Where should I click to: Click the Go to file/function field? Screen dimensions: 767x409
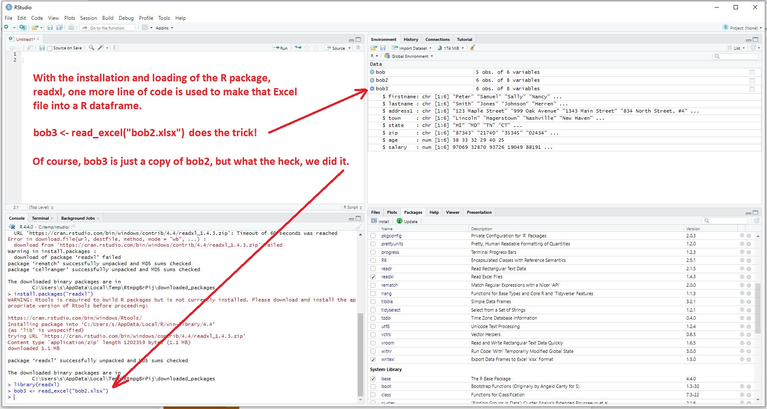click(108, 28)
